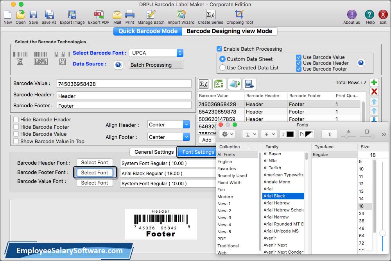Switch to Quick Barcode Mode tab
Viewport: 391px width, 261px height.
coord(148,31)
